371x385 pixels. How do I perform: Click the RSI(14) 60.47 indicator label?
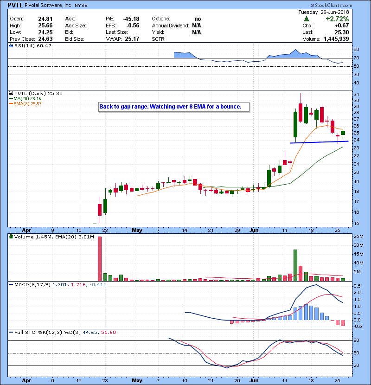click(33, 45)
